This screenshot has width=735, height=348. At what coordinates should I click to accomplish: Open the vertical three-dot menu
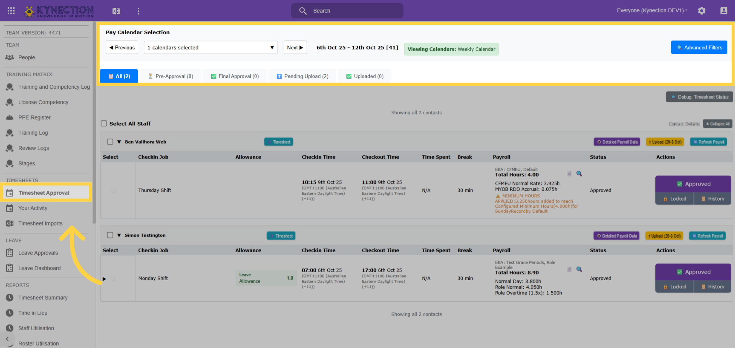[x=138, y=11]
